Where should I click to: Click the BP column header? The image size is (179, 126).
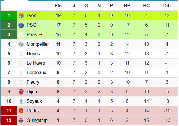click(x=127, y=6)
